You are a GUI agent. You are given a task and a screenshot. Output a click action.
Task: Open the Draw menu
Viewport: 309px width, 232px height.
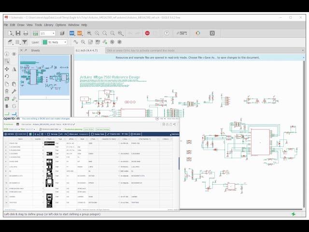21,25
